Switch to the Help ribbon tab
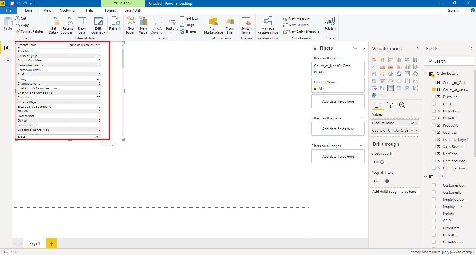 pos(90,10)
